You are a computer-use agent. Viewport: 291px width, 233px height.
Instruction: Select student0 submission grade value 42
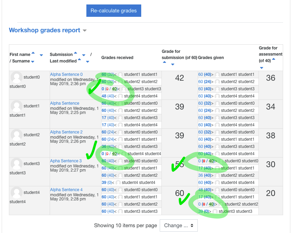180,78
